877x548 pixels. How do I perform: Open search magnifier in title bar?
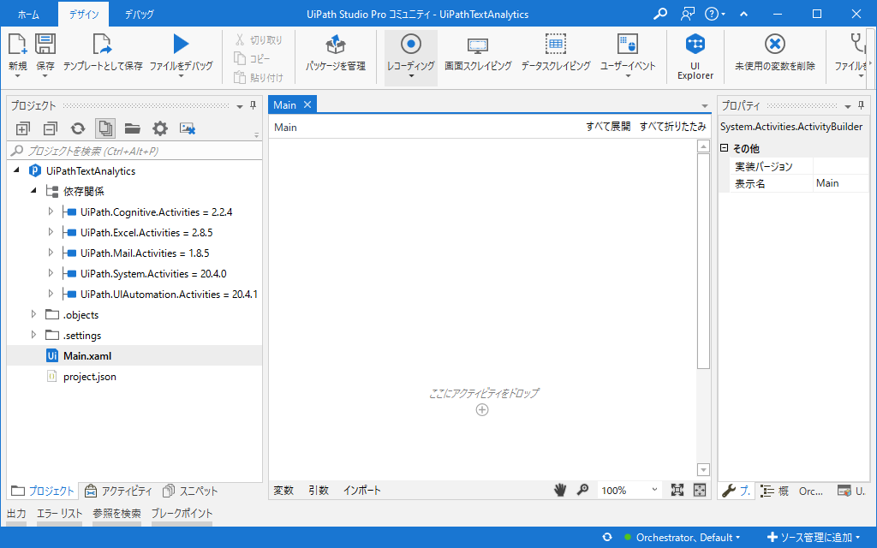[x=660, y=14]
